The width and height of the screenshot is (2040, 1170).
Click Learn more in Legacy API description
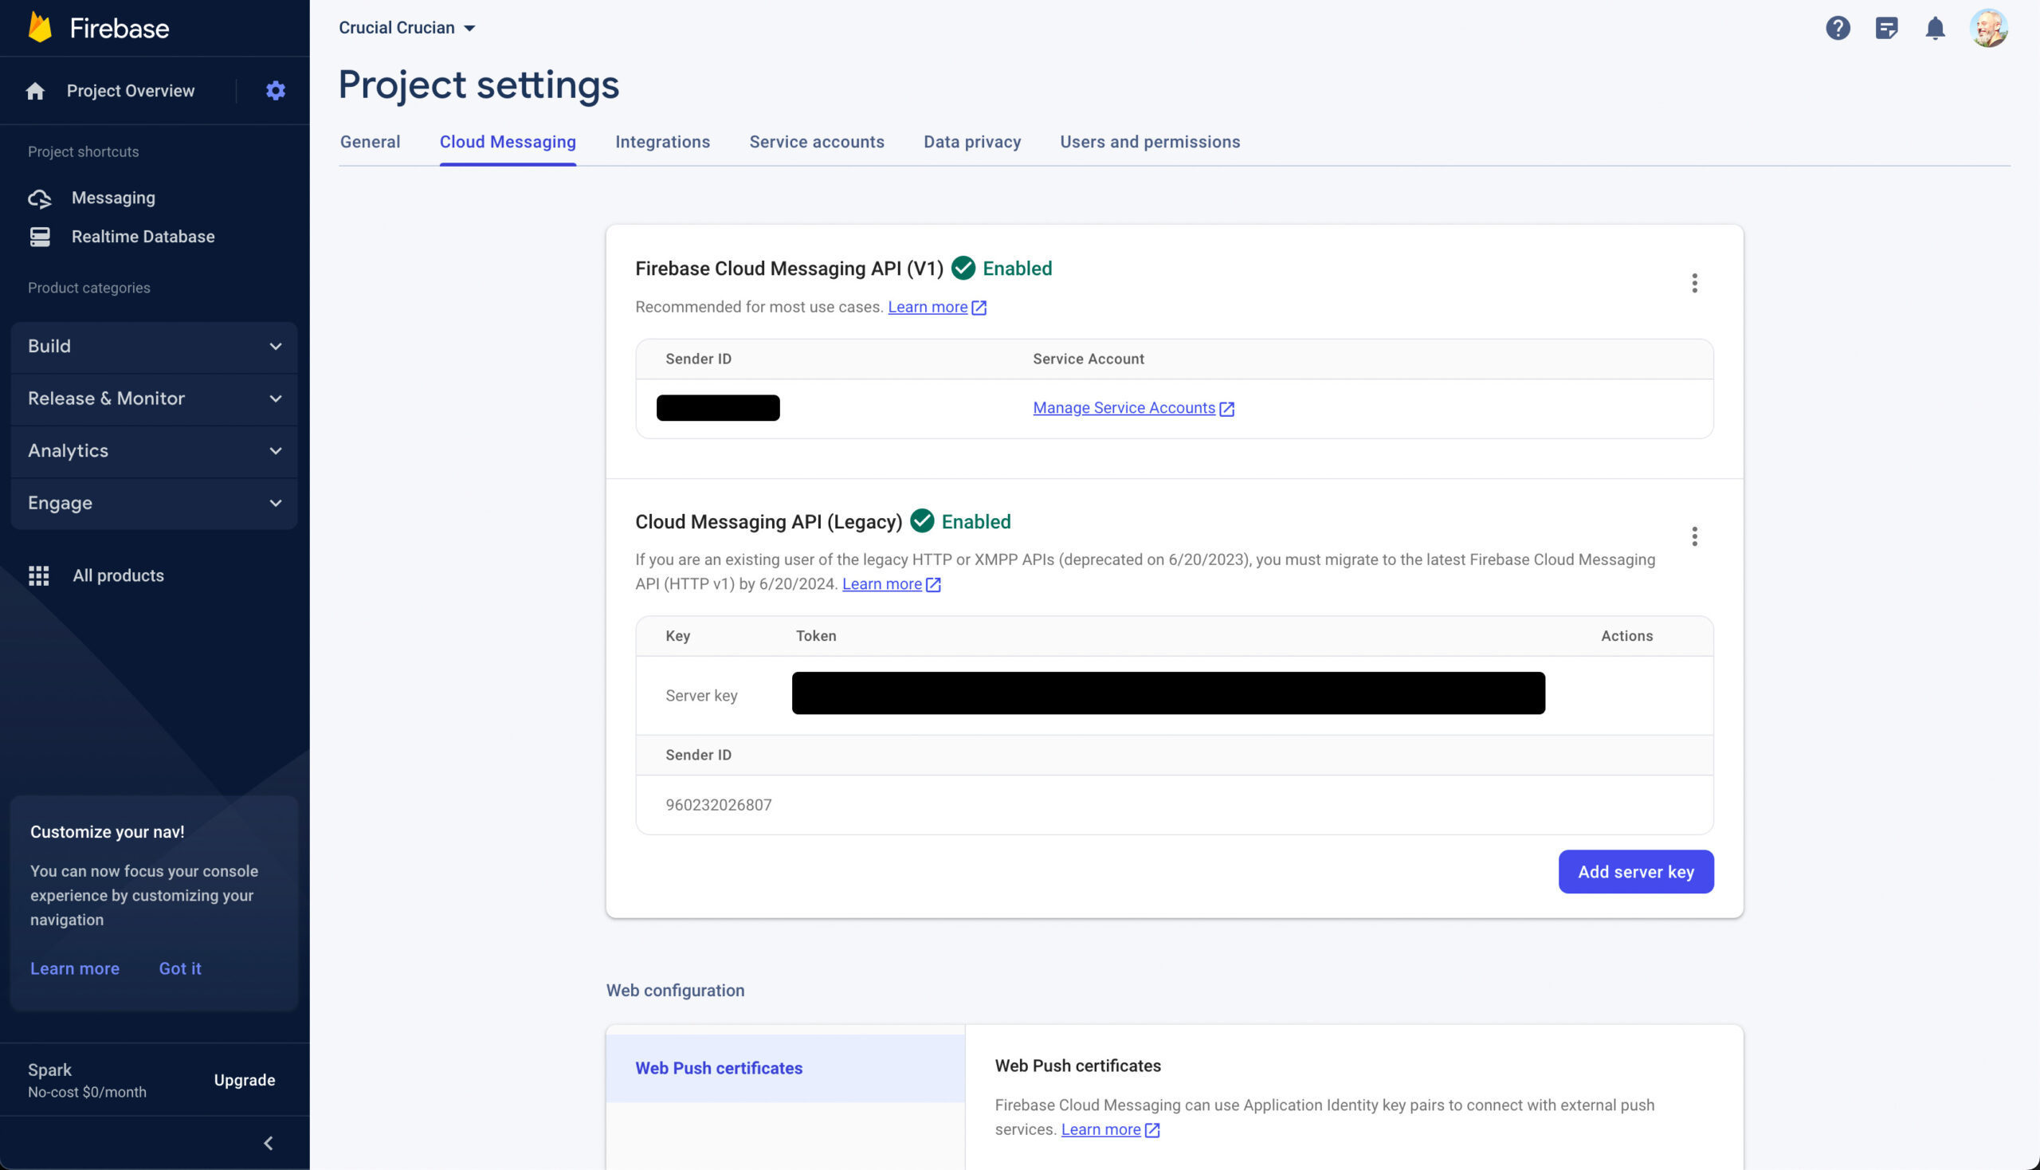881,584
